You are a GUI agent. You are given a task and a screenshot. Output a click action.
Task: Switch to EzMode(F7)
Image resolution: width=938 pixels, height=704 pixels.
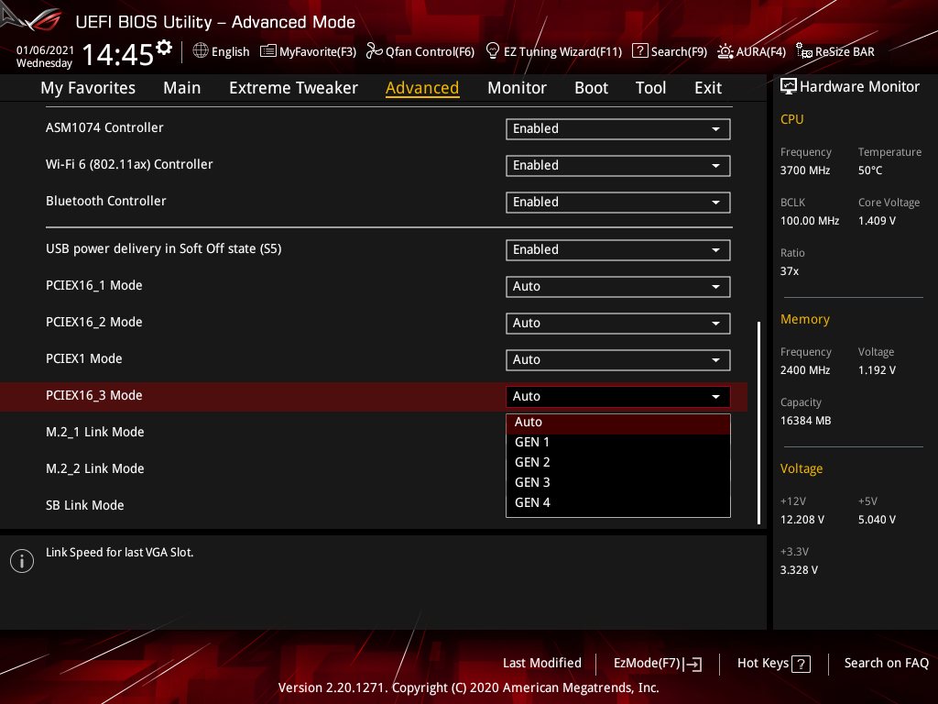click(x=658, y=664)
